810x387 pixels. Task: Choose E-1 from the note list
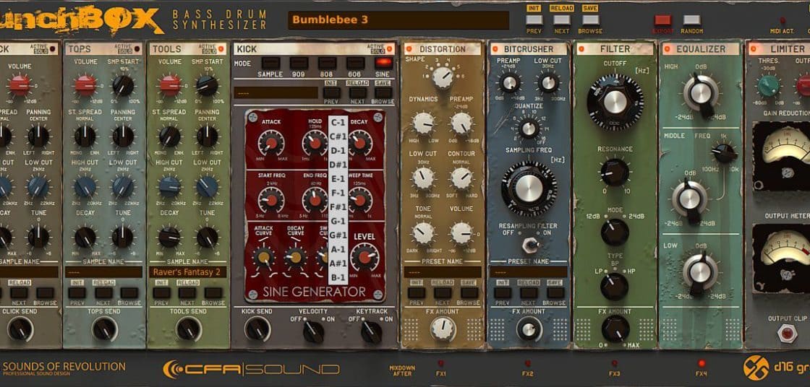(338, 179)
